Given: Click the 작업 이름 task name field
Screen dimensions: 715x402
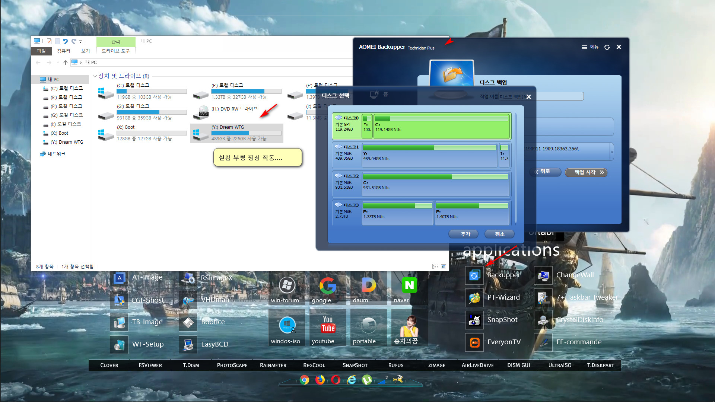Looking at the screenshot, I should 541,96.
